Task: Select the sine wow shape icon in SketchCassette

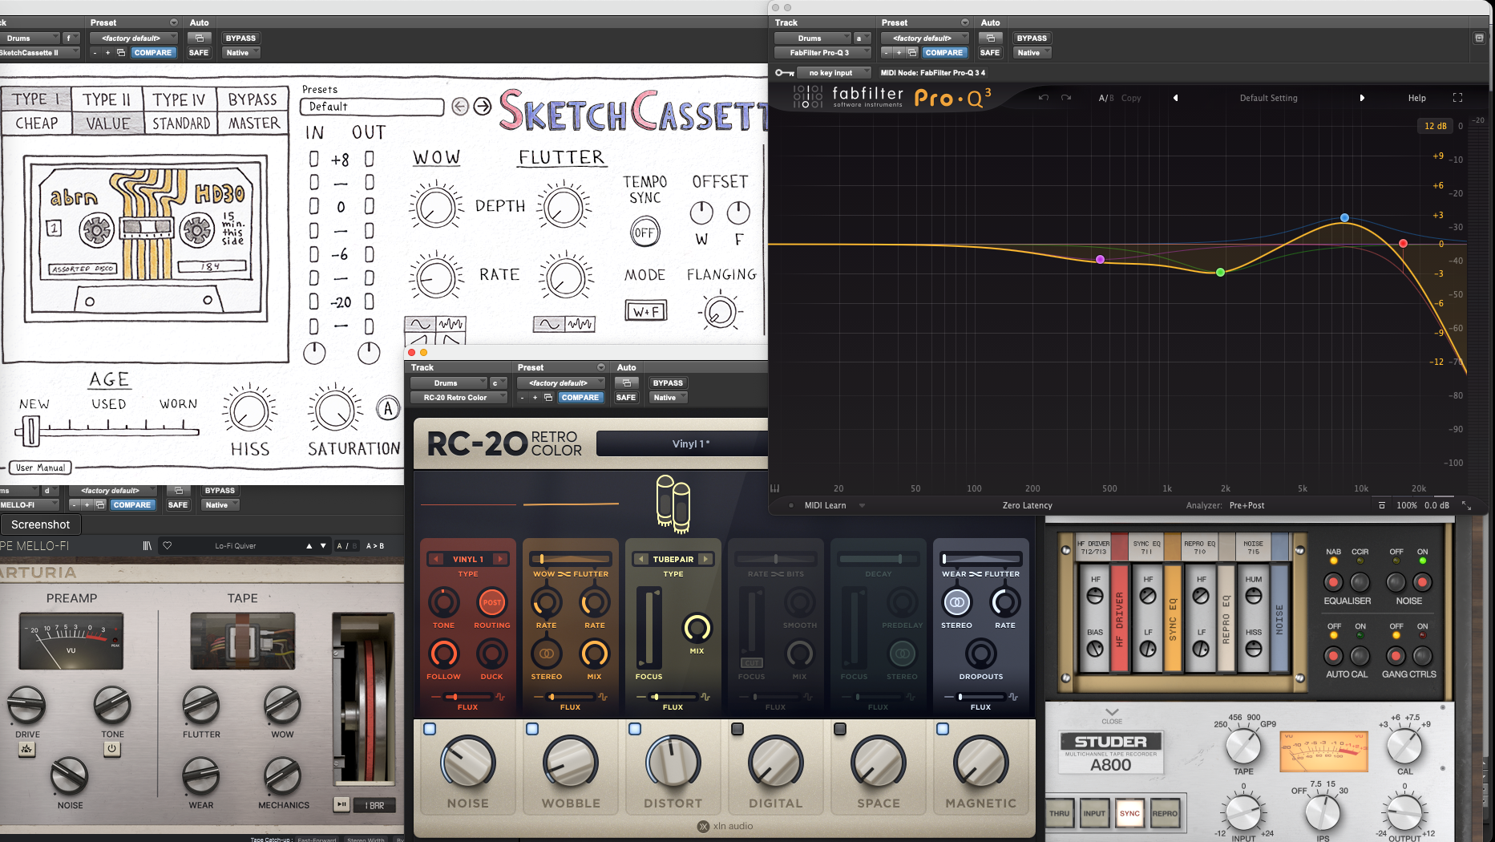Action: (x=420, y=324)
